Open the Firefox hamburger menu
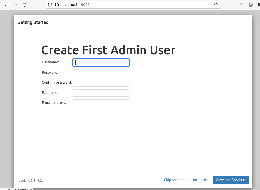This screenshot has width=260, height=190. (258, 5)
